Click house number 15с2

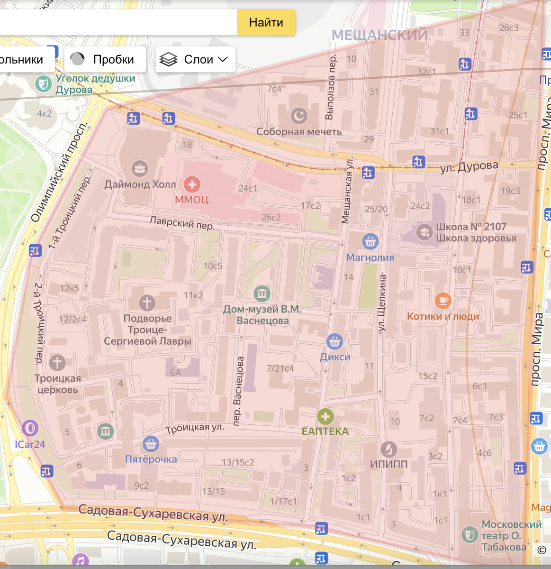pyautogui.click(x=427, y=376)
